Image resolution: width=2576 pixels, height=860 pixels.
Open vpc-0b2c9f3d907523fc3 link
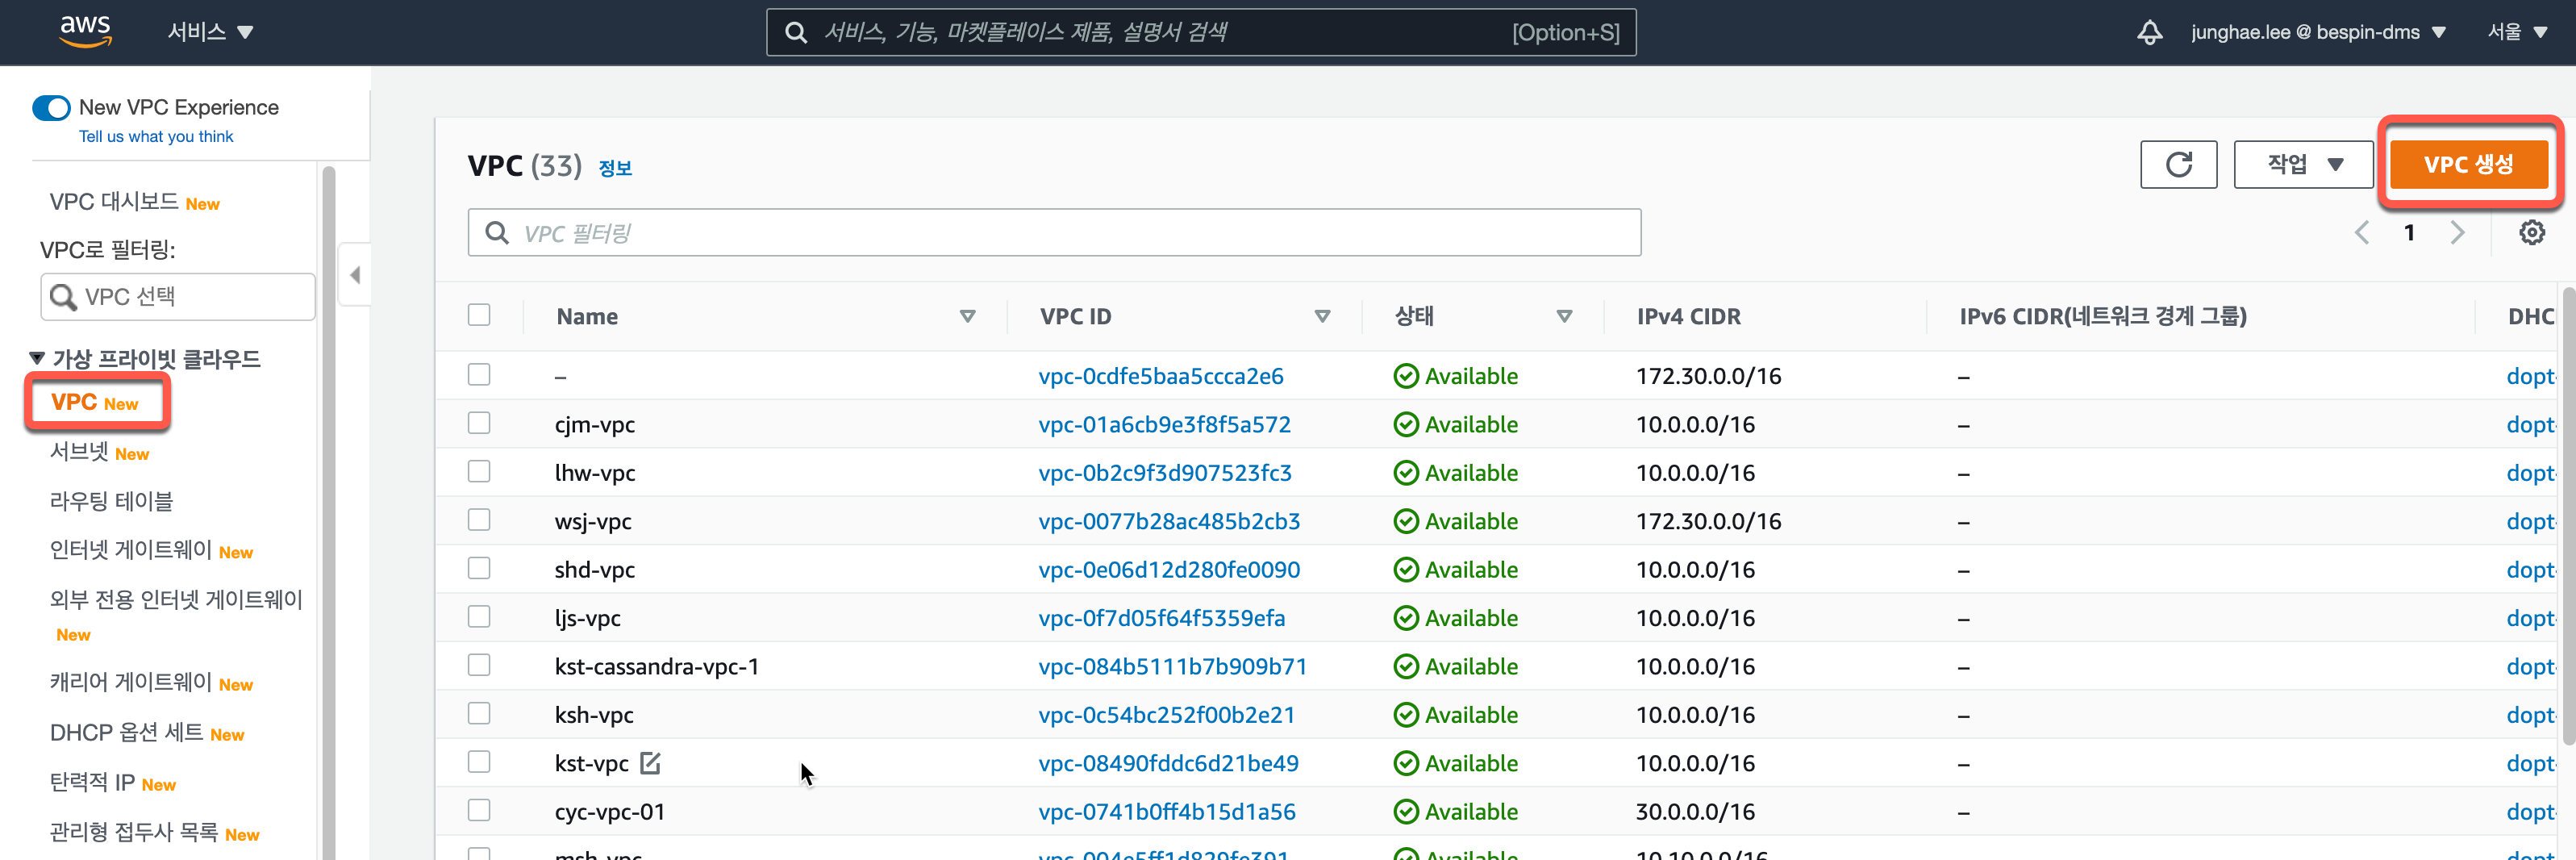click(1165, 473)
